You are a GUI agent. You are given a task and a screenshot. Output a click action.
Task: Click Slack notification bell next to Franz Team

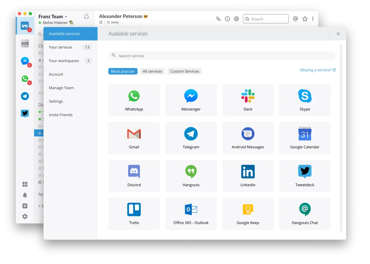pos(86,16)
